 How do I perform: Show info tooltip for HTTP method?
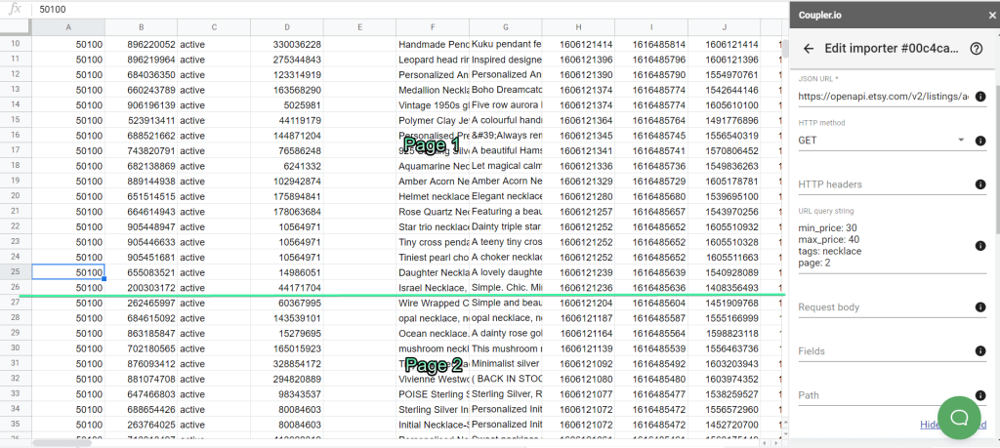980,141
